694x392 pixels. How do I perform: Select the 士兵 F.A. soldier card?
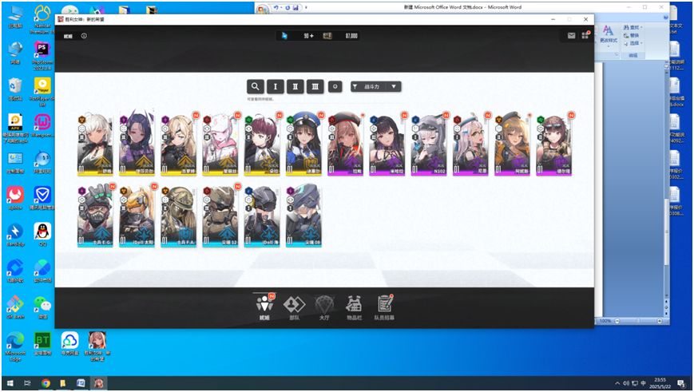[178, 216]
